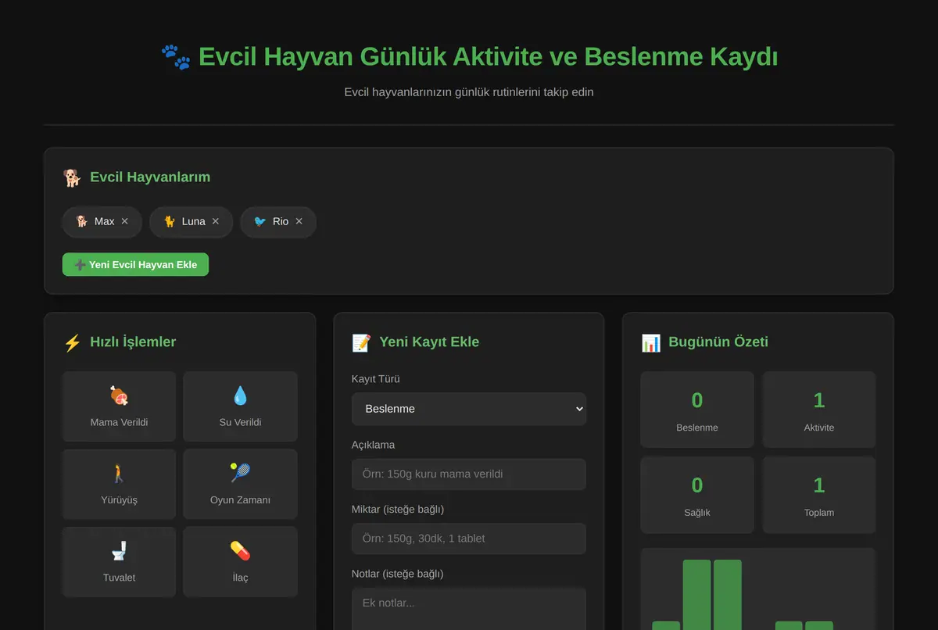Click the 'Açıklama' field label
Viewport: 938px width, 630px height.
(373, 445)
